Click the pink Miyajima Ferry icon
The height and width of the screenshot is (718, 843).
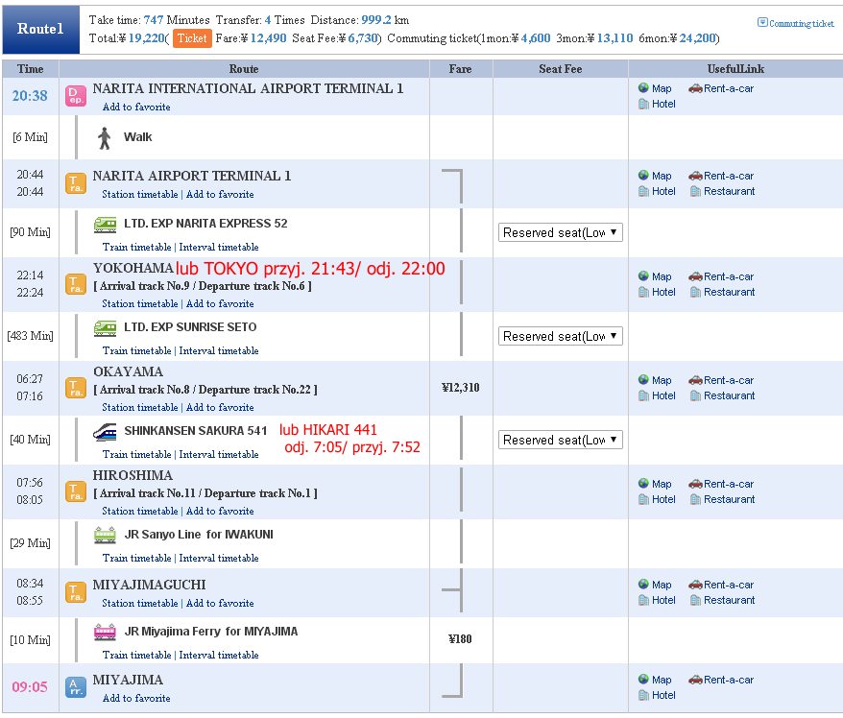pyautogui.click(x=105, y=632)
